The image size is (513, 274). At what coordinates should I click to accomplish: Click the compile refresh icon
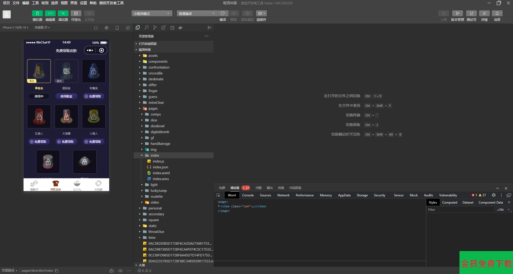pyautogui.click(x=223, y=13)
